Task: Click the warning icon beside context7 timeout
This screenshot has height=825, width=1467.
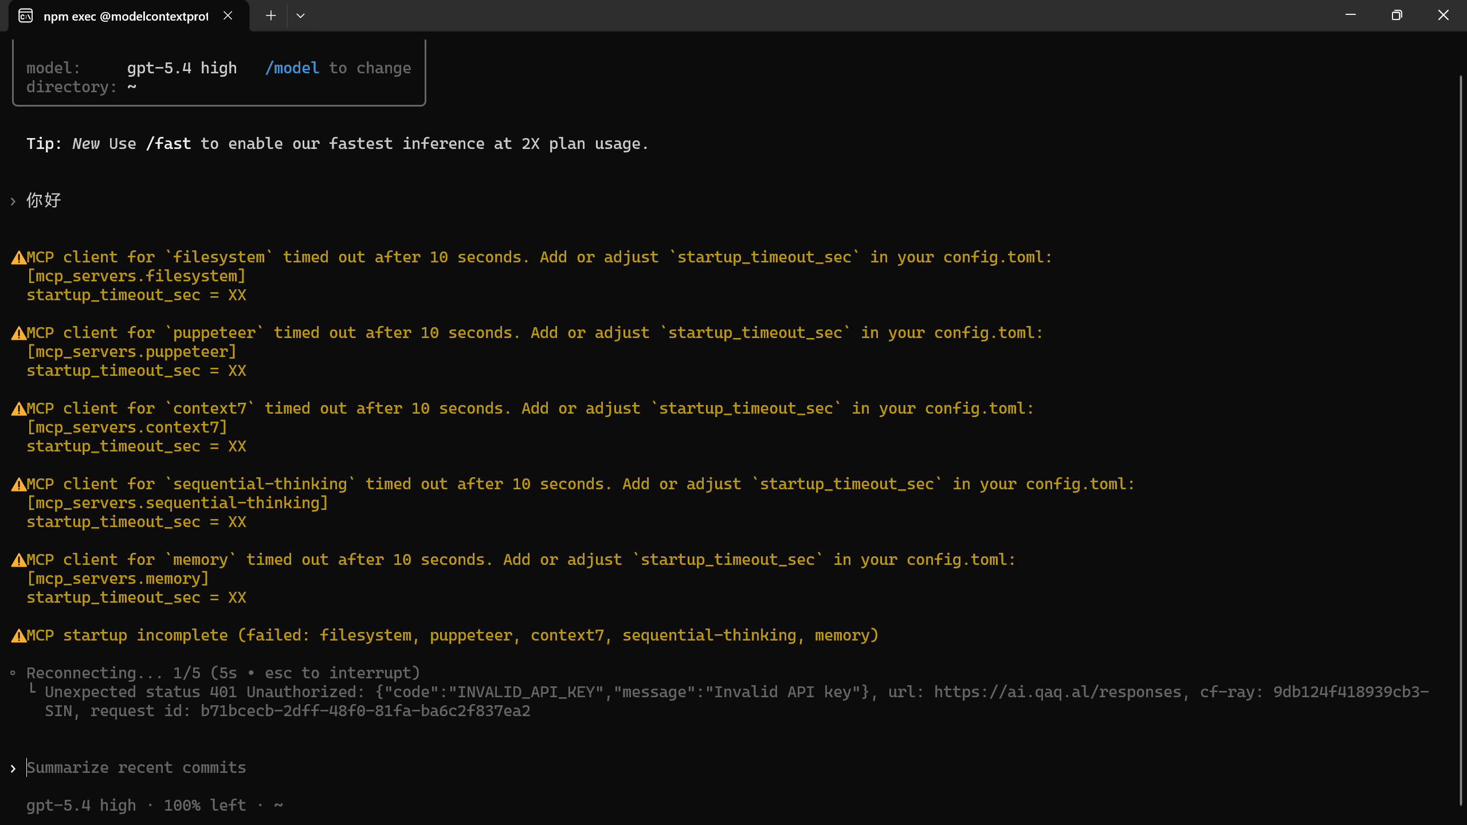Action: point(18,409)
